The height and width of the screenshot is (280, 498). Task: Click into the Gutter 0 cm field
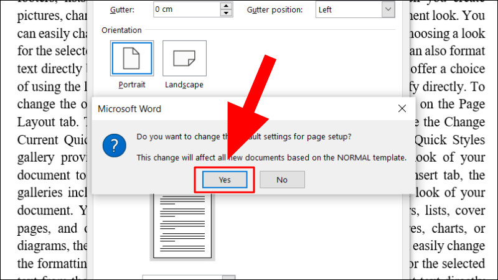coord(187,9)
